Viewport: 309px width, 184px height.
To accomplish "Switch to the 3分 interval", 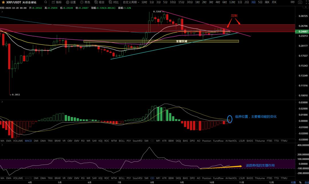I will coord(159,2).
